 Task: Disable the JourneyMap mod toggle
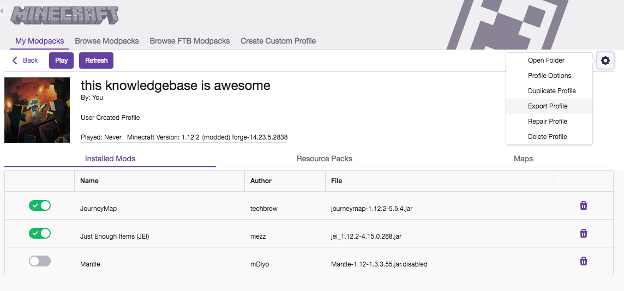point(40,205)
